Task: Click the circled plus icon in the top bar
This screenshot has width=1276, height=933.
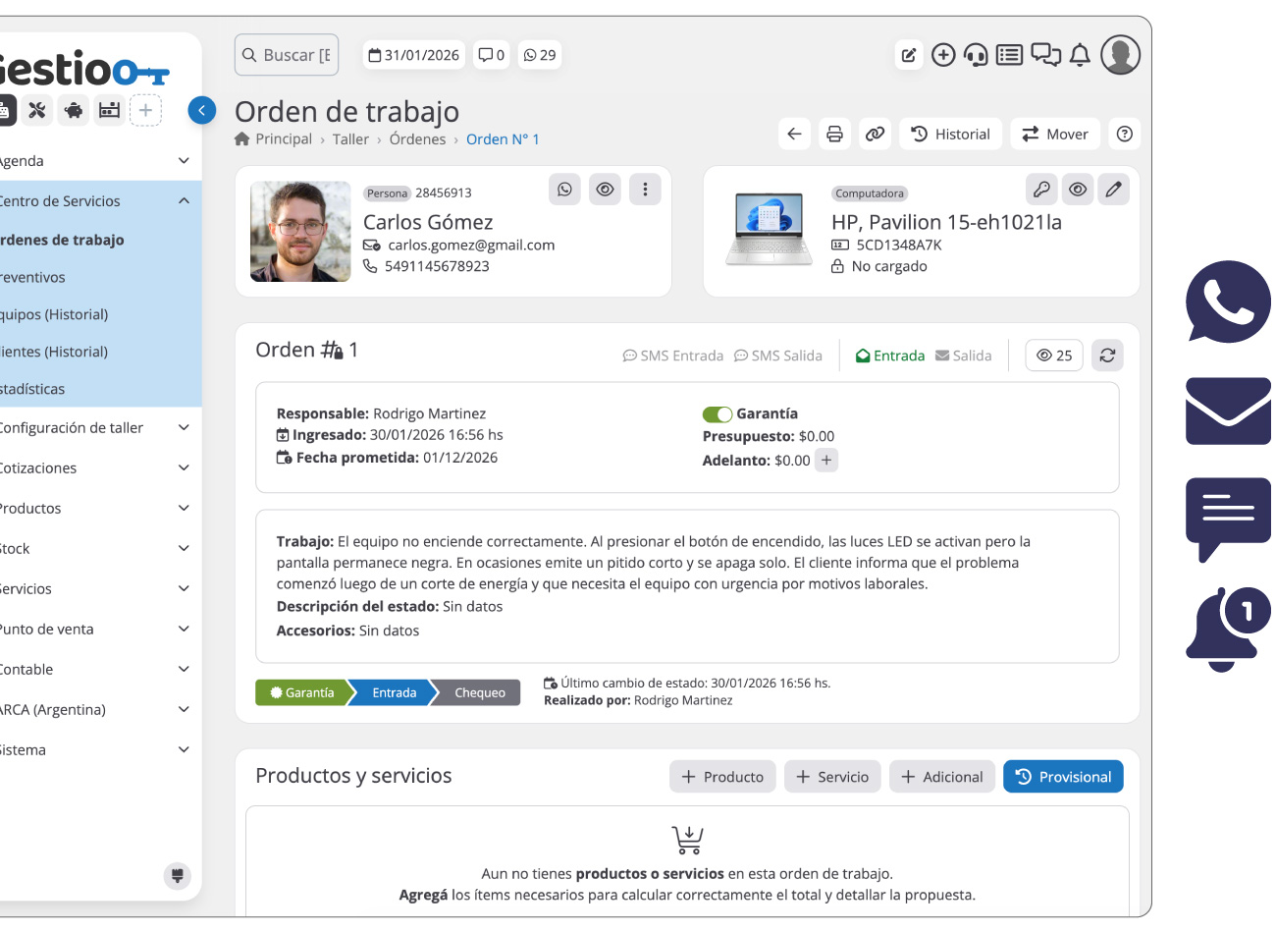Action: tap(943, 55)
